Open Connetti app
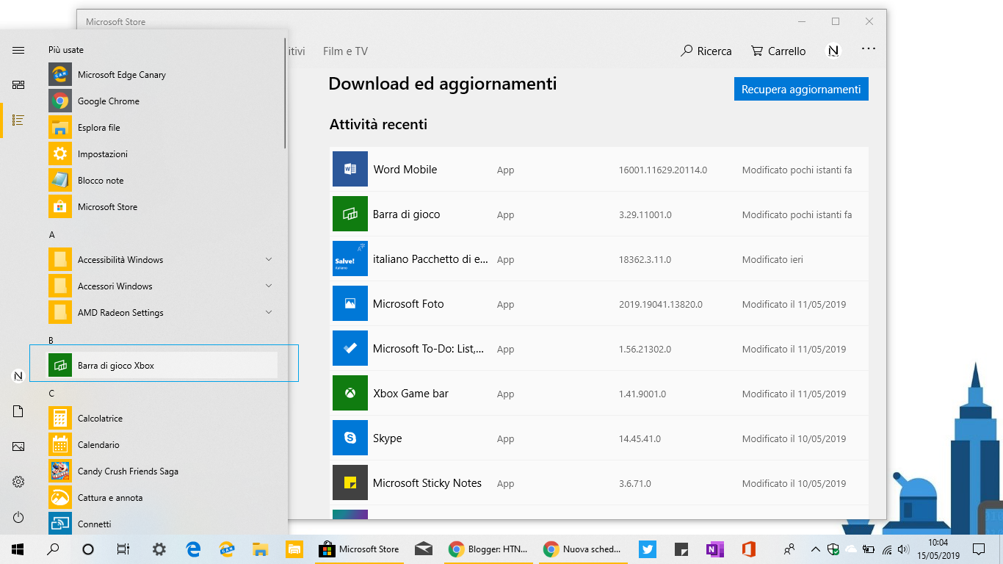This screenshot has width=1003, height=564. pyautogui.click(x=163, y=524)
